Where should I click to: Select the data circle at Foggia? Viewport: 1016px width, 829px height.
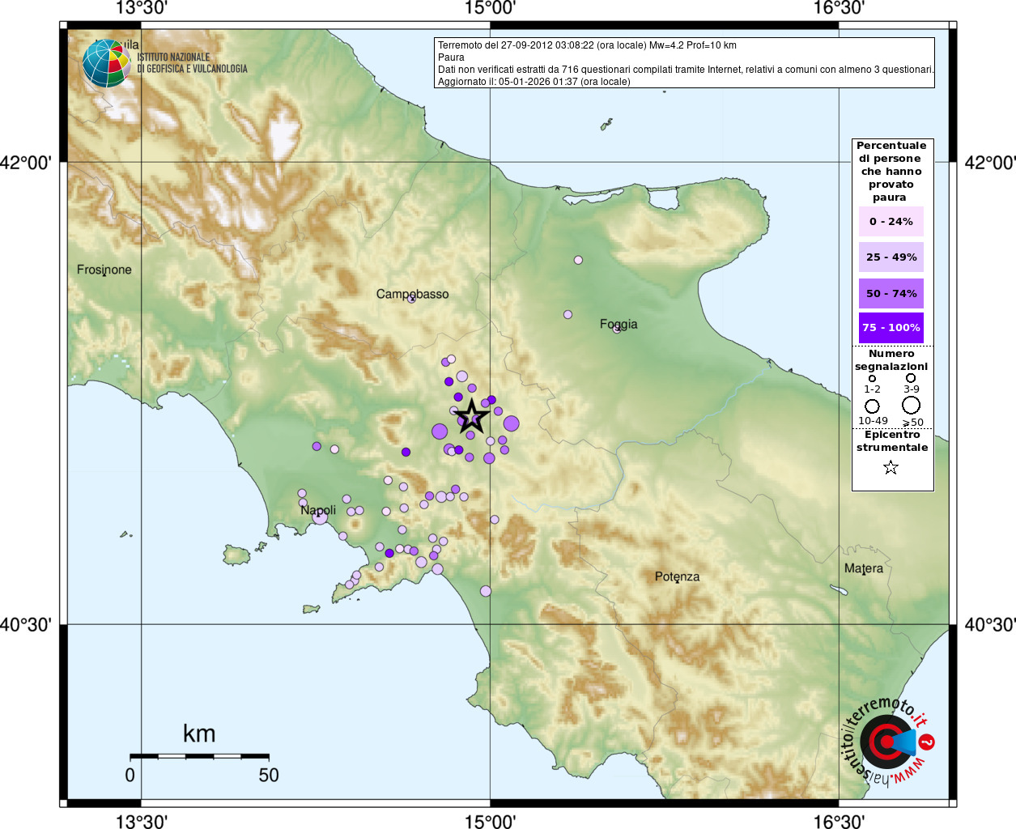tap(618, 328)
